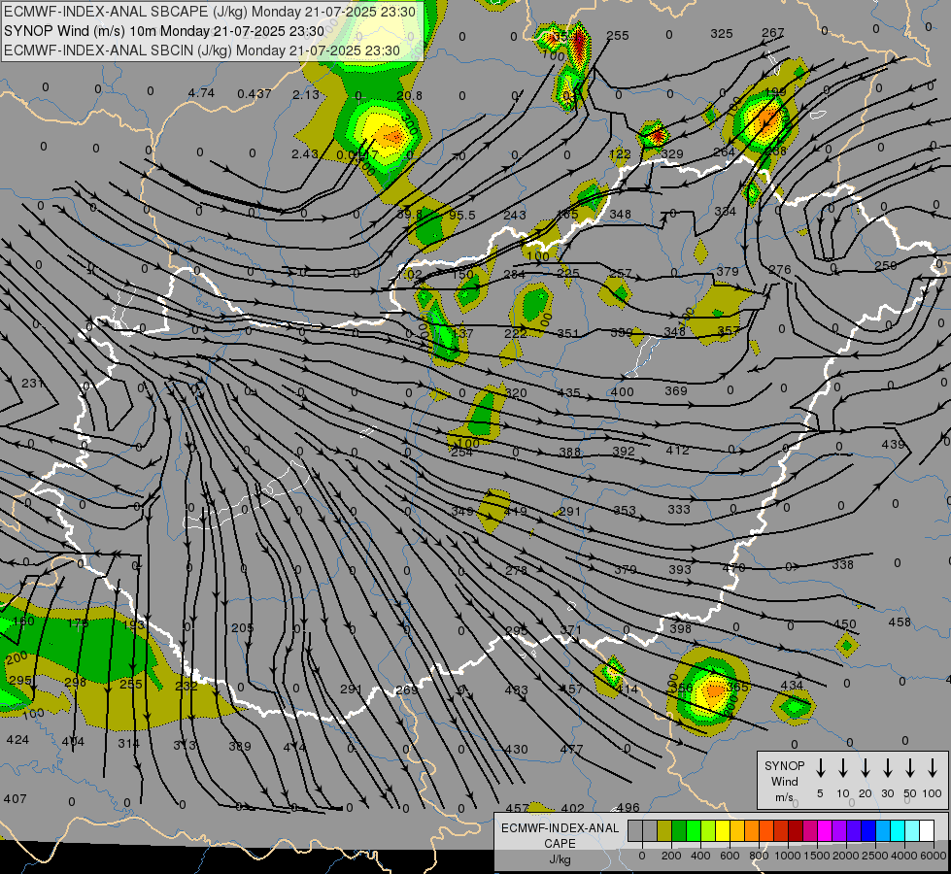Image resolution: width=951 pixels, height=874 pixels.
Task: Click 'ECMWF-INDEX-ANAL' label in the CAPE legend
Action: tap(560, 828)
